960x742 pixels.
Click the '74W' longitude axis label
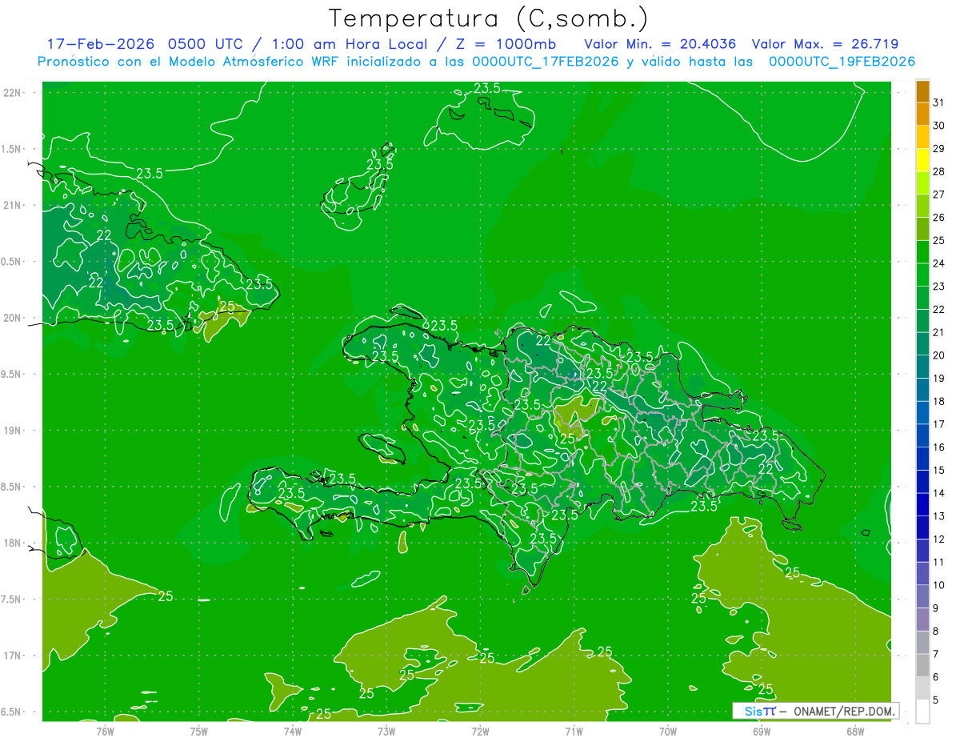[x=293, y=731]
